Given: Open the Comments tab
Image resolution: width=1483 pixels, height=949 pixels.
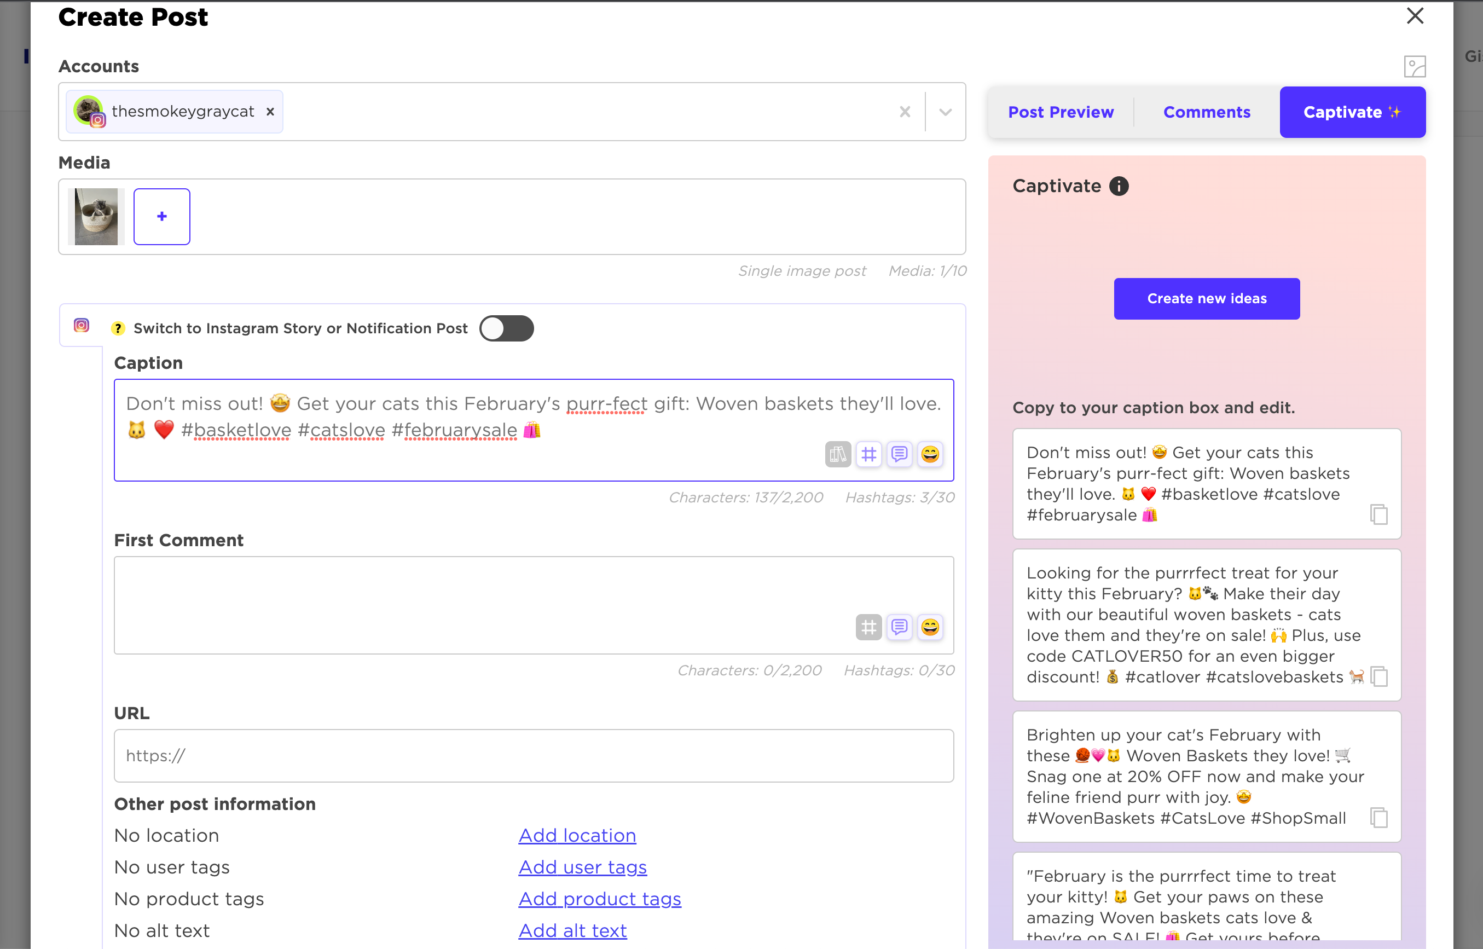Looking at the screenshot, I should 1206,112.
